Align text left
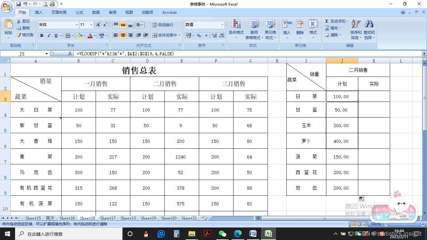 pos(116,35)
